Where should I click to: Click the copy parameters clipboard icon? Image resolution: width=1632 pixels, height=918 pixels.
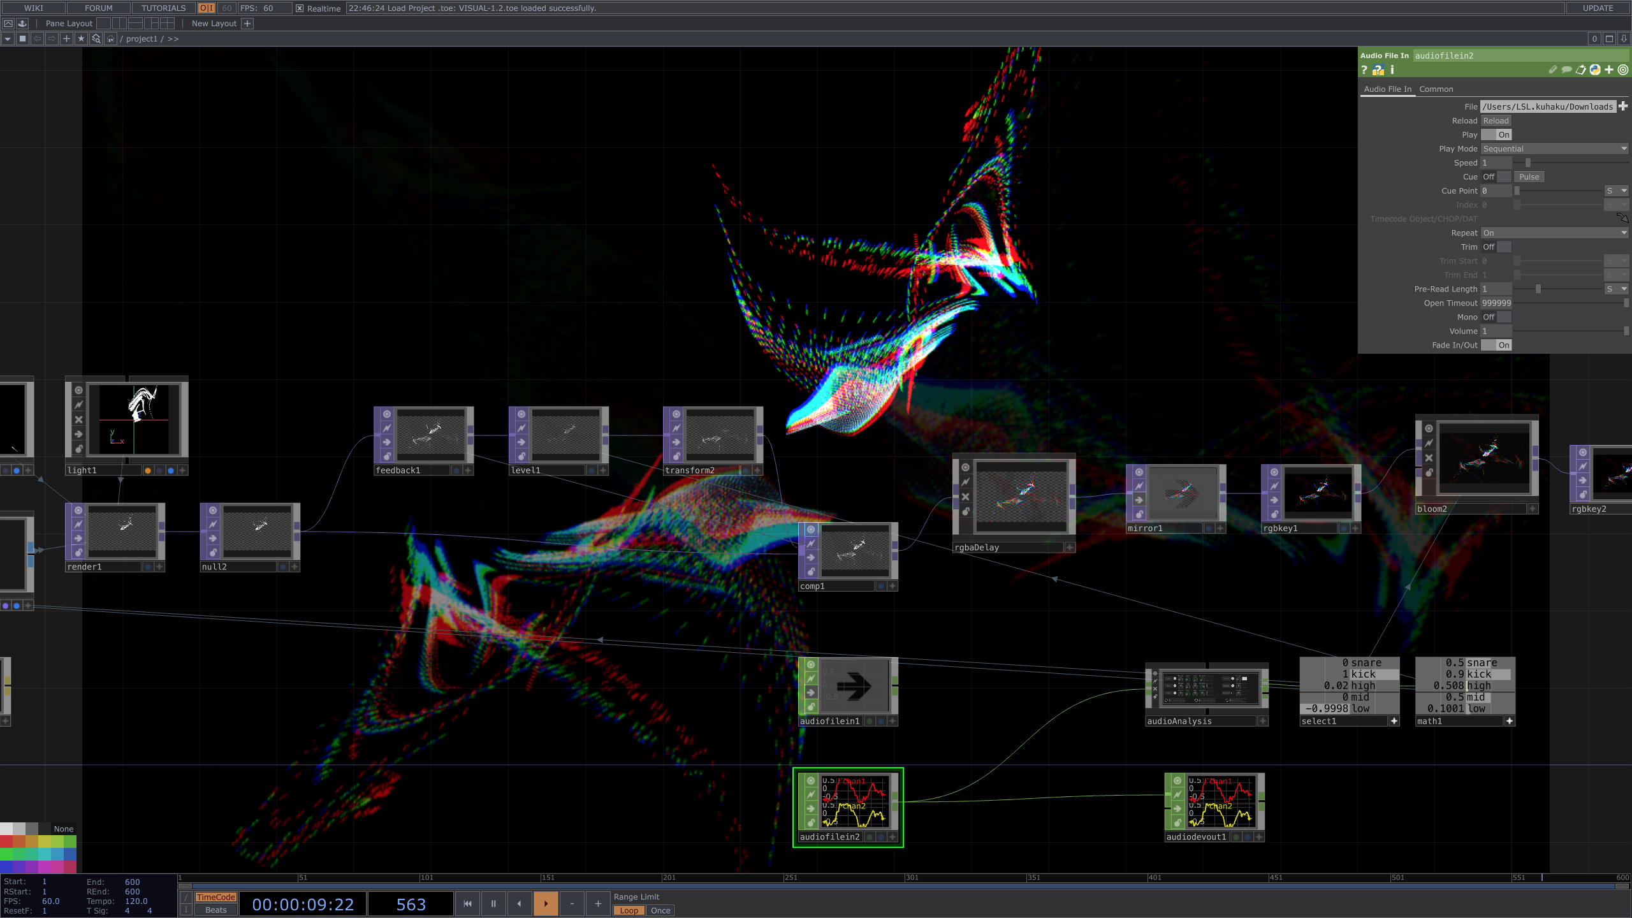(1580, 70)
